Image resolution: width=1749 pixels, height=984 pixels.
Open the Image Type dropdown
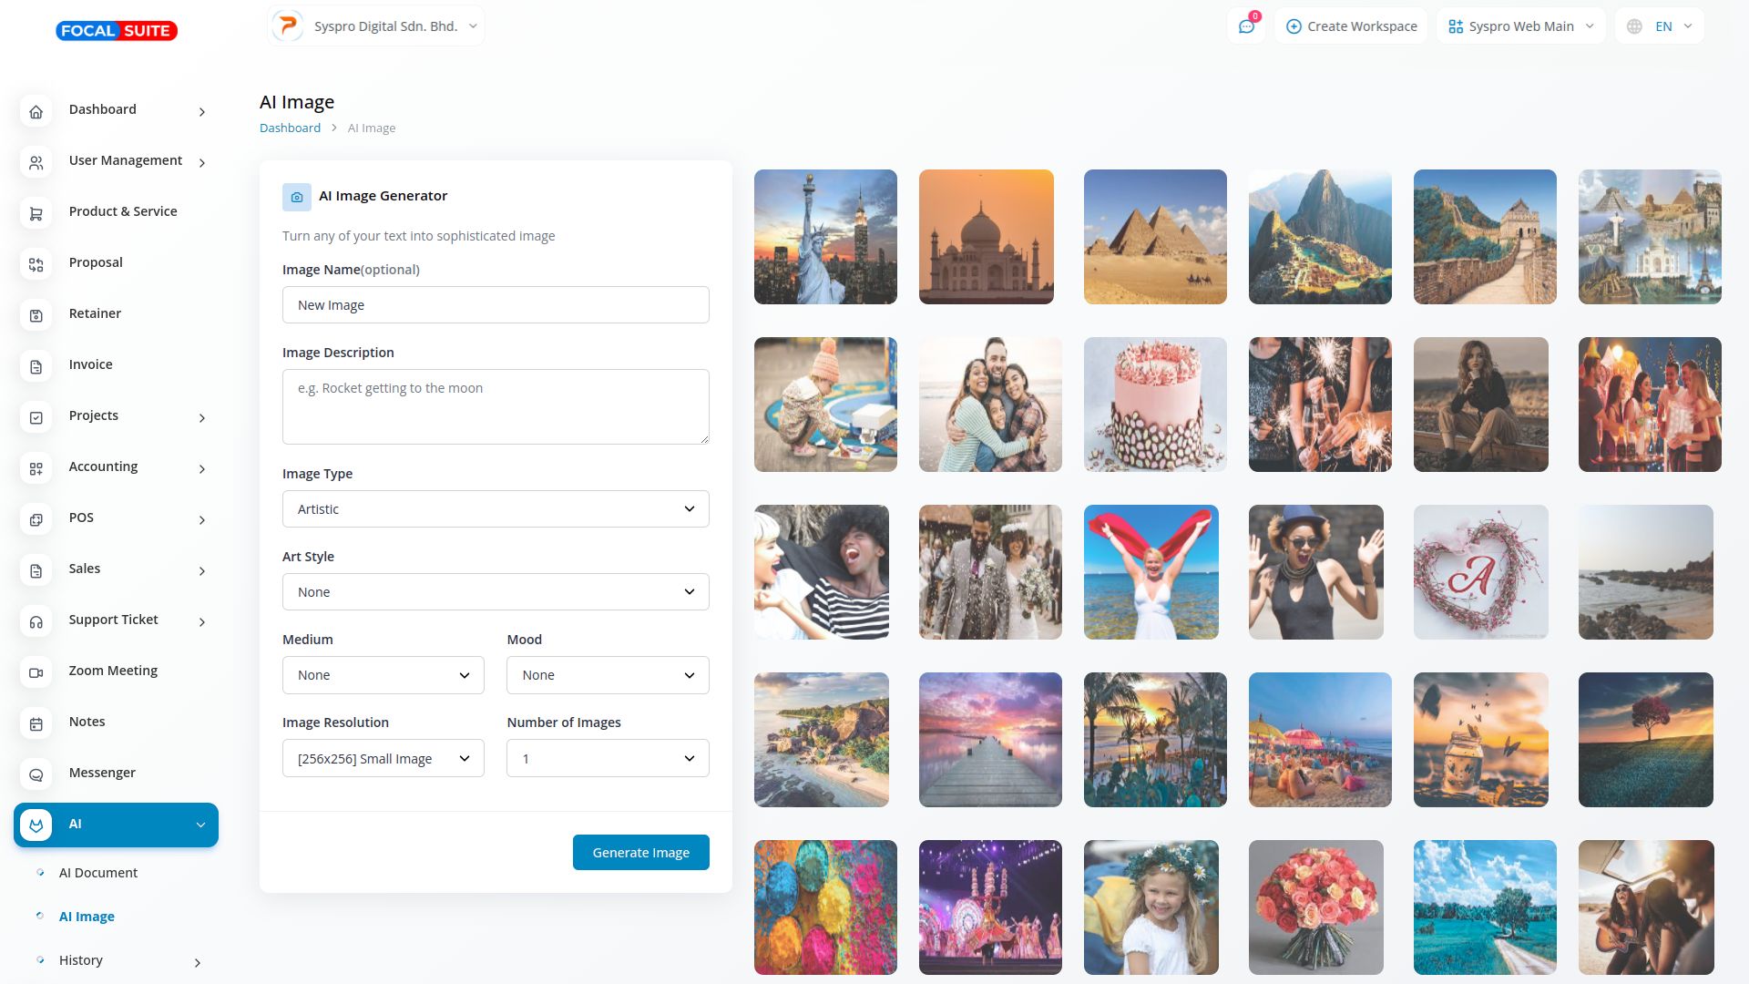coord(495,509)
